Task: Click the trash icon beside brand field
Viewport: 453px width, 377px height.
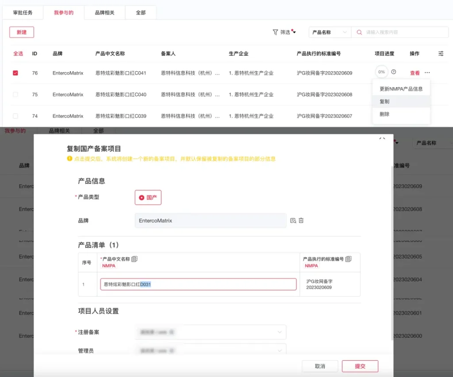Action: (301, 221)
